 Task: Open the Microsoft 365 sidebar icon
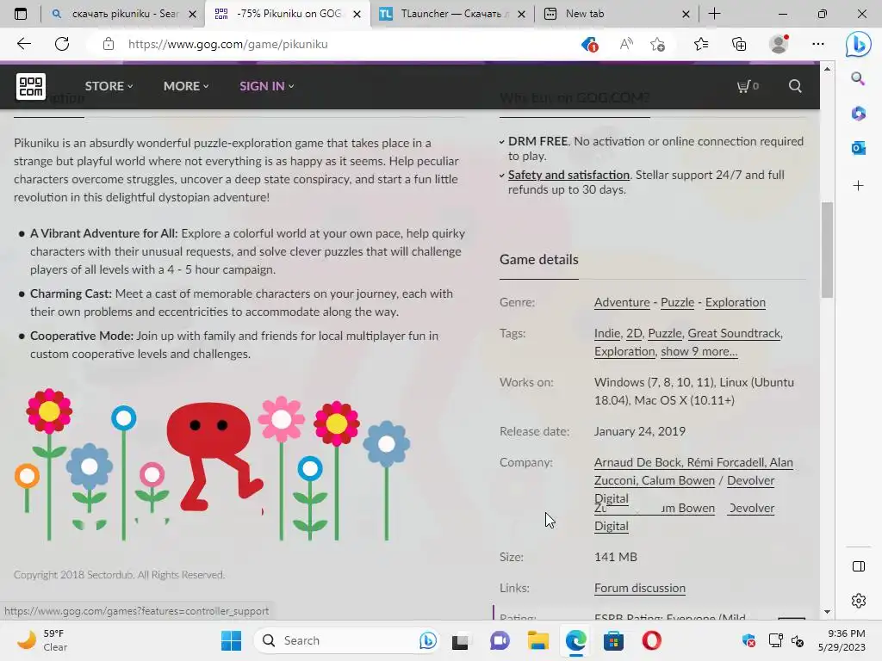pyautogui.click(x=859, y=114)
